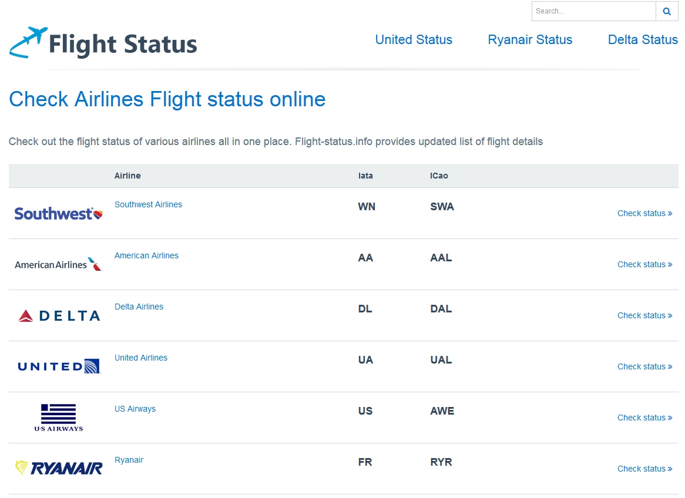The height and width of the screenshot is (498, 685).
Task: Open the United Status menu item
Action: 414,40
